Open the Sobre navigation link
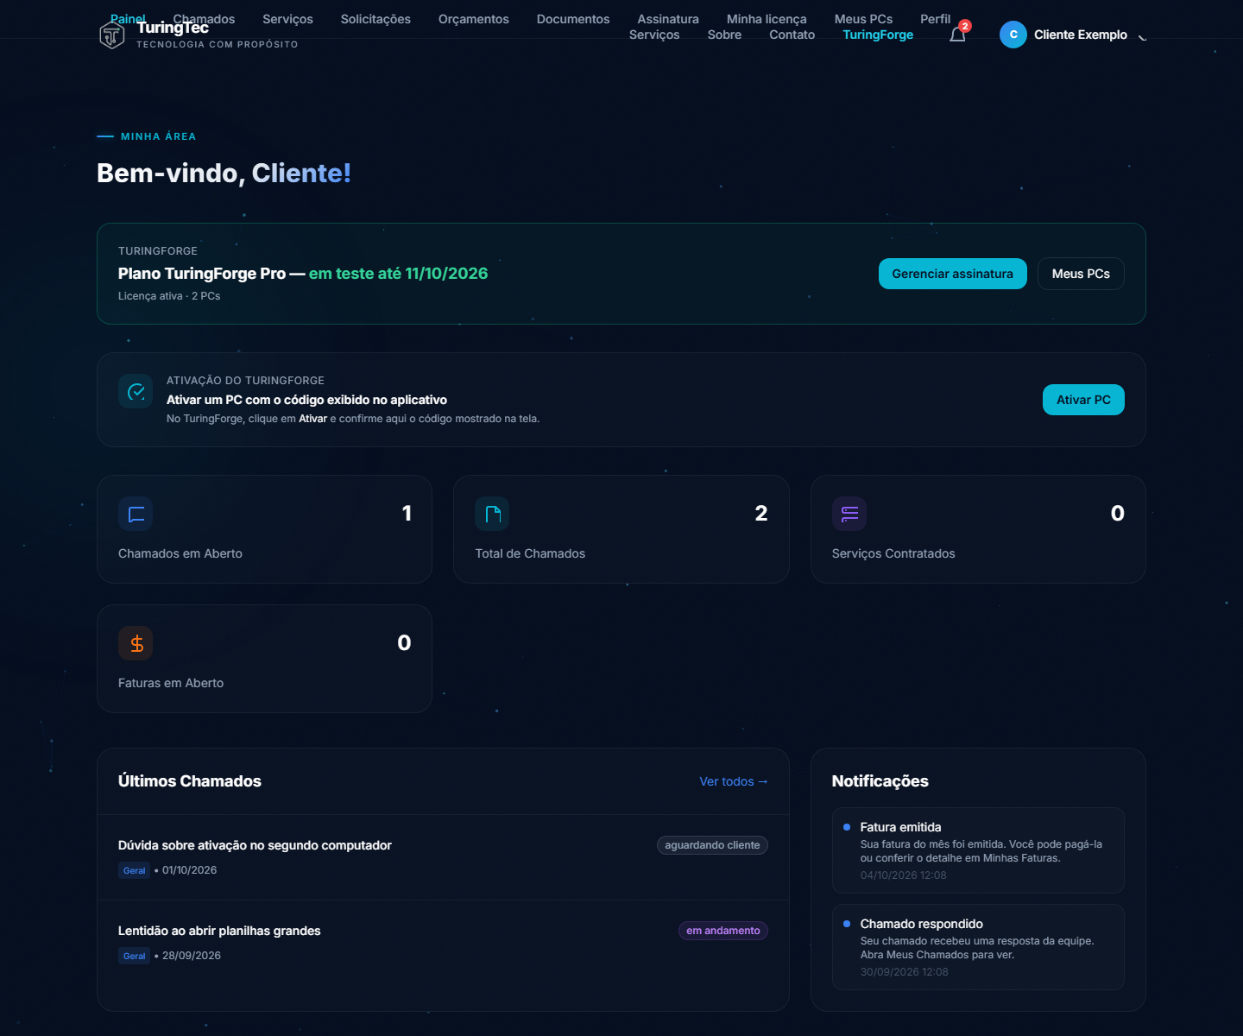Screen dimensions: 1243x1036 [x=724, y=35]
